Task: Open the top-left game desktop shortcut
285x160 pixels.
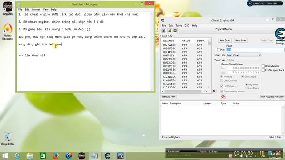Action: [x=8, y=8]
